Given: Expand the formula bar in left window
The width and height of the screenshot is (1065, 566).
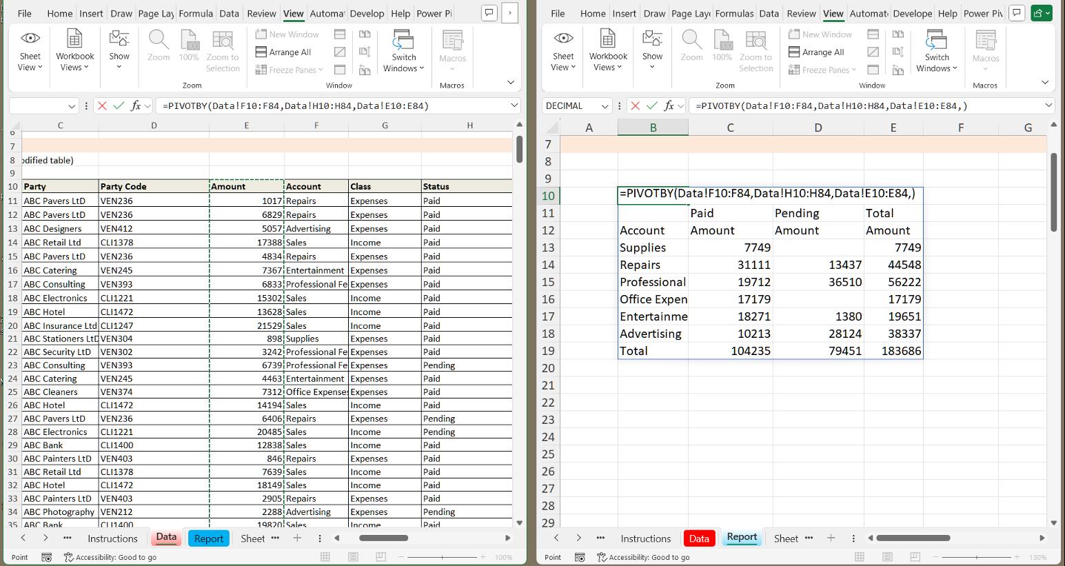Looking at the screenshot, I should tap(514, 105).
